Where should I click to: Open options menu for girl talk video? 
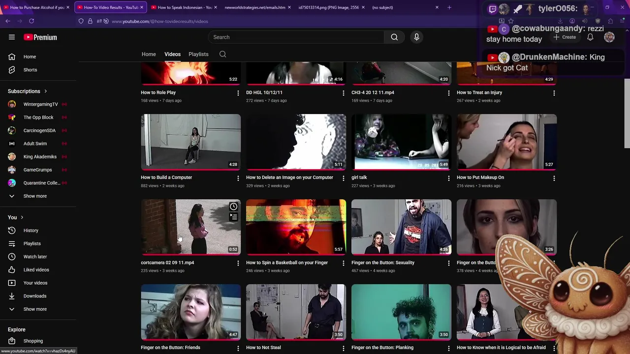[x=448, y=178]
